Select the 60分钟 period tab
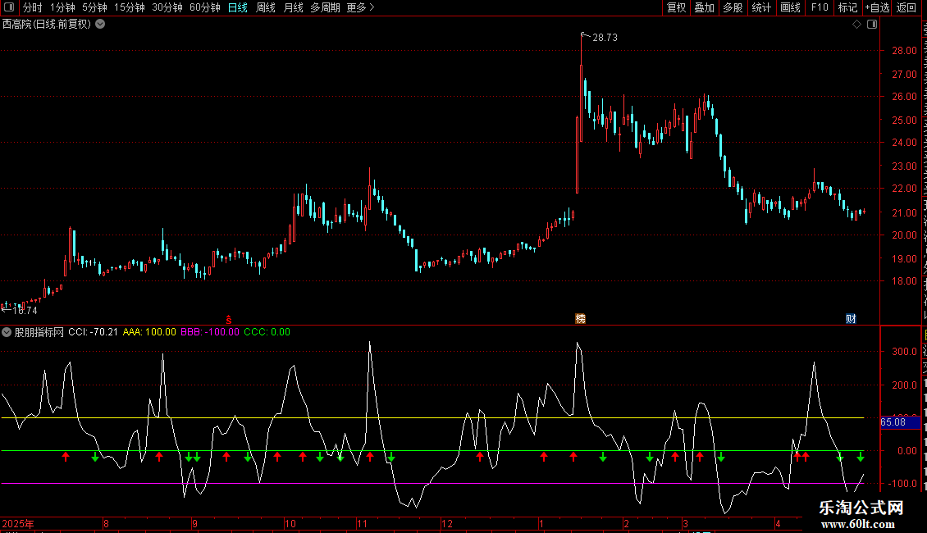 [x=204, y=7]
